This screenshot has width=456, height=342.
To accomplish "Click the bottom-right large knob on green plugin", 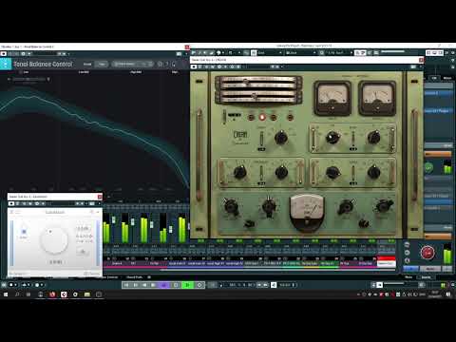I will [384, 206].
